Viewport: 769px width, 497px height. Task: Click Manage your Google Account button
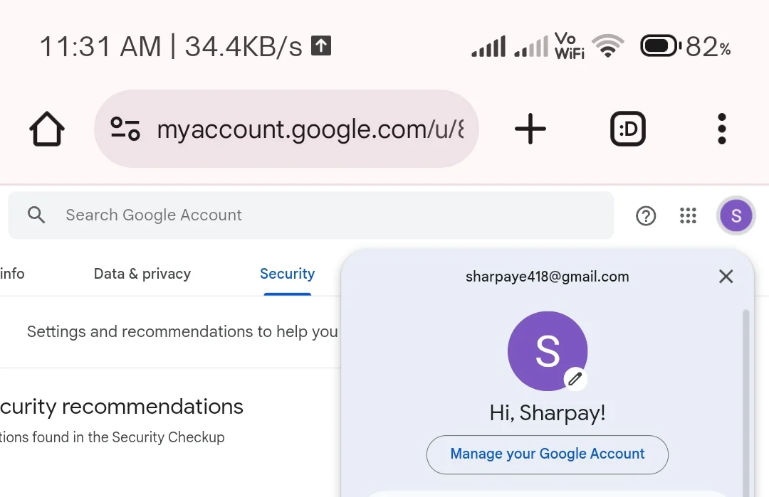[548, 454]
